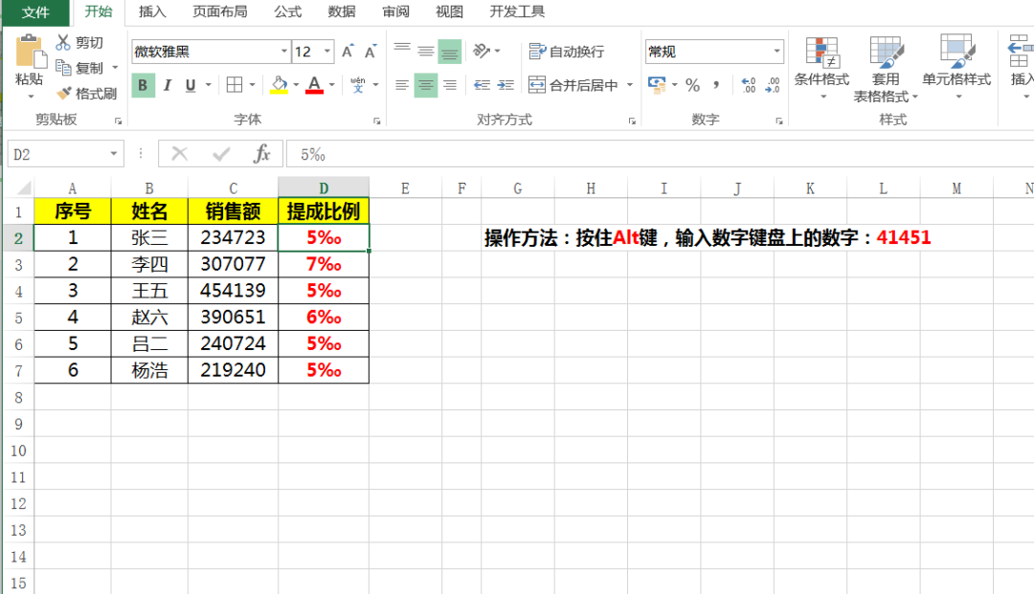Viewport: 1034px width, 594px height.
Task: Click the text orientation icon
Action: click(482, 51)
